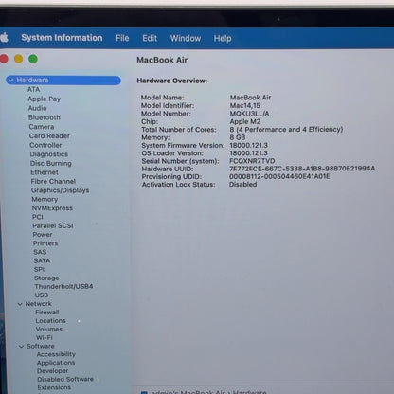Click the Memory value 8 GB
Image resolution: width=394 pixels, height=394 pixels.
[238, 137]
